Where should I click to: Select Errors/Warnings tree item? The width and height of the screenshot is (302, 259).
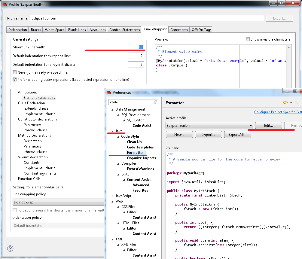click(x=140, y=169)
